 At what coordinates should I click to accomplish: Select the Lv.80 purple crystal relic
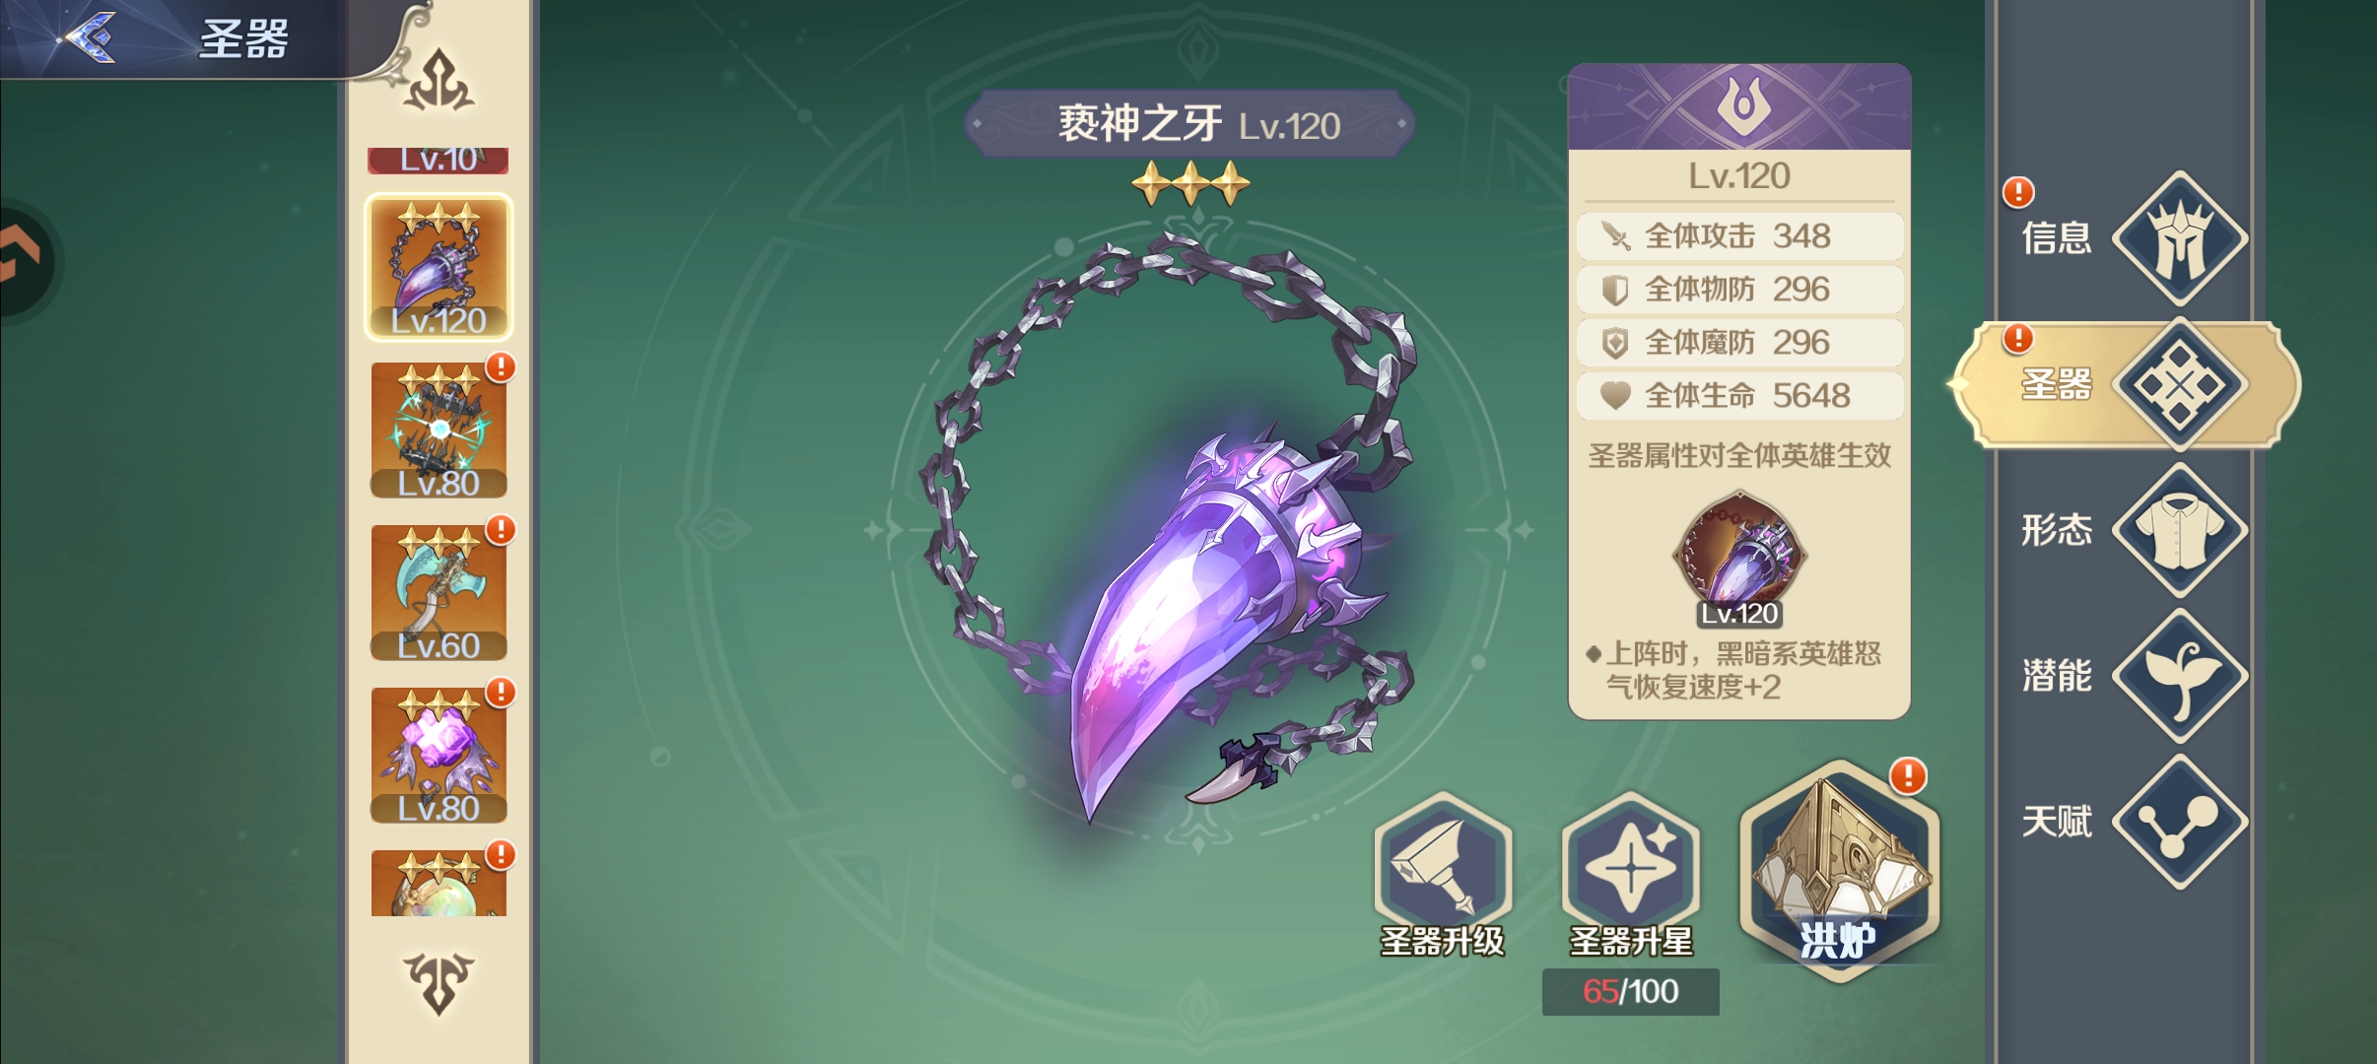[439, 755]
